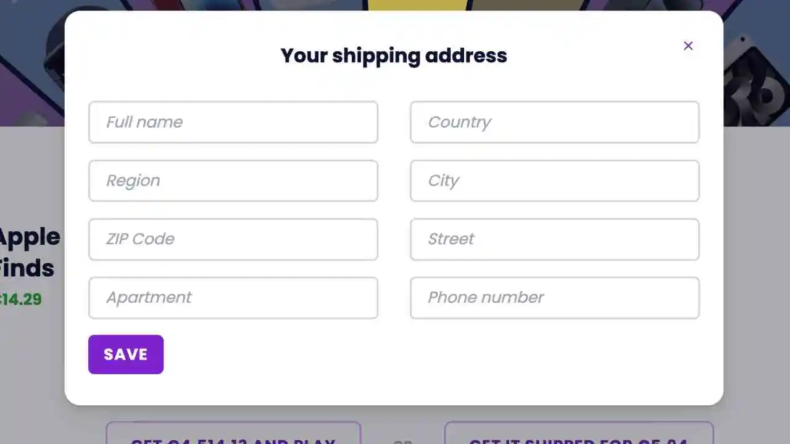
Task: Close the shipping address dialog
Action: coord(688,46)
